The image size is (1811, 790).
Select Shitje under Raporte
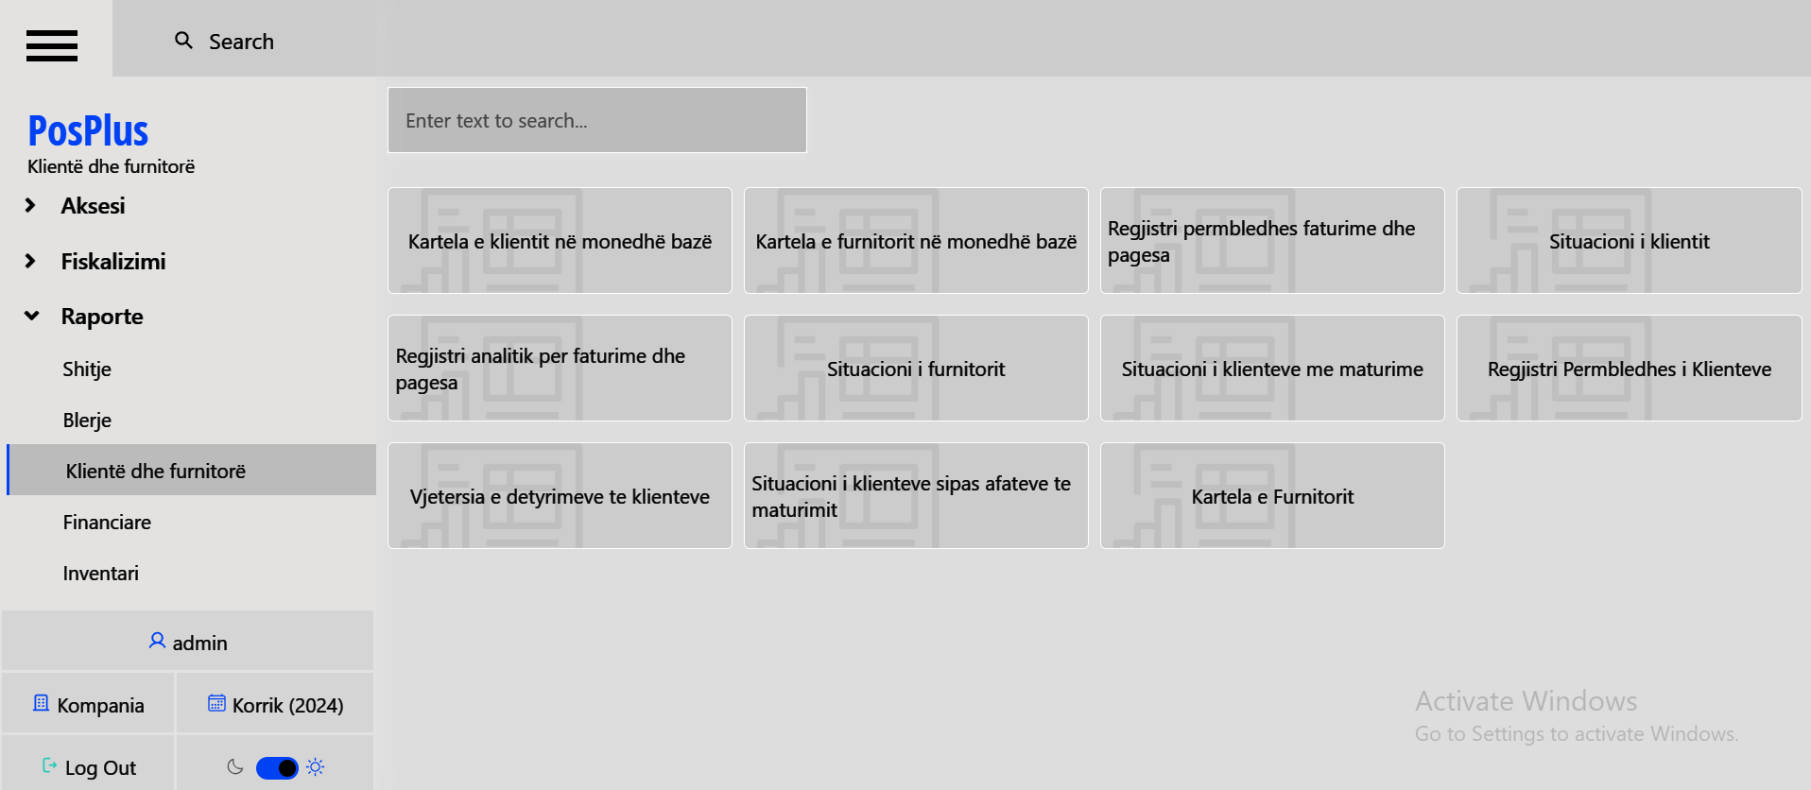click(87, 369)
